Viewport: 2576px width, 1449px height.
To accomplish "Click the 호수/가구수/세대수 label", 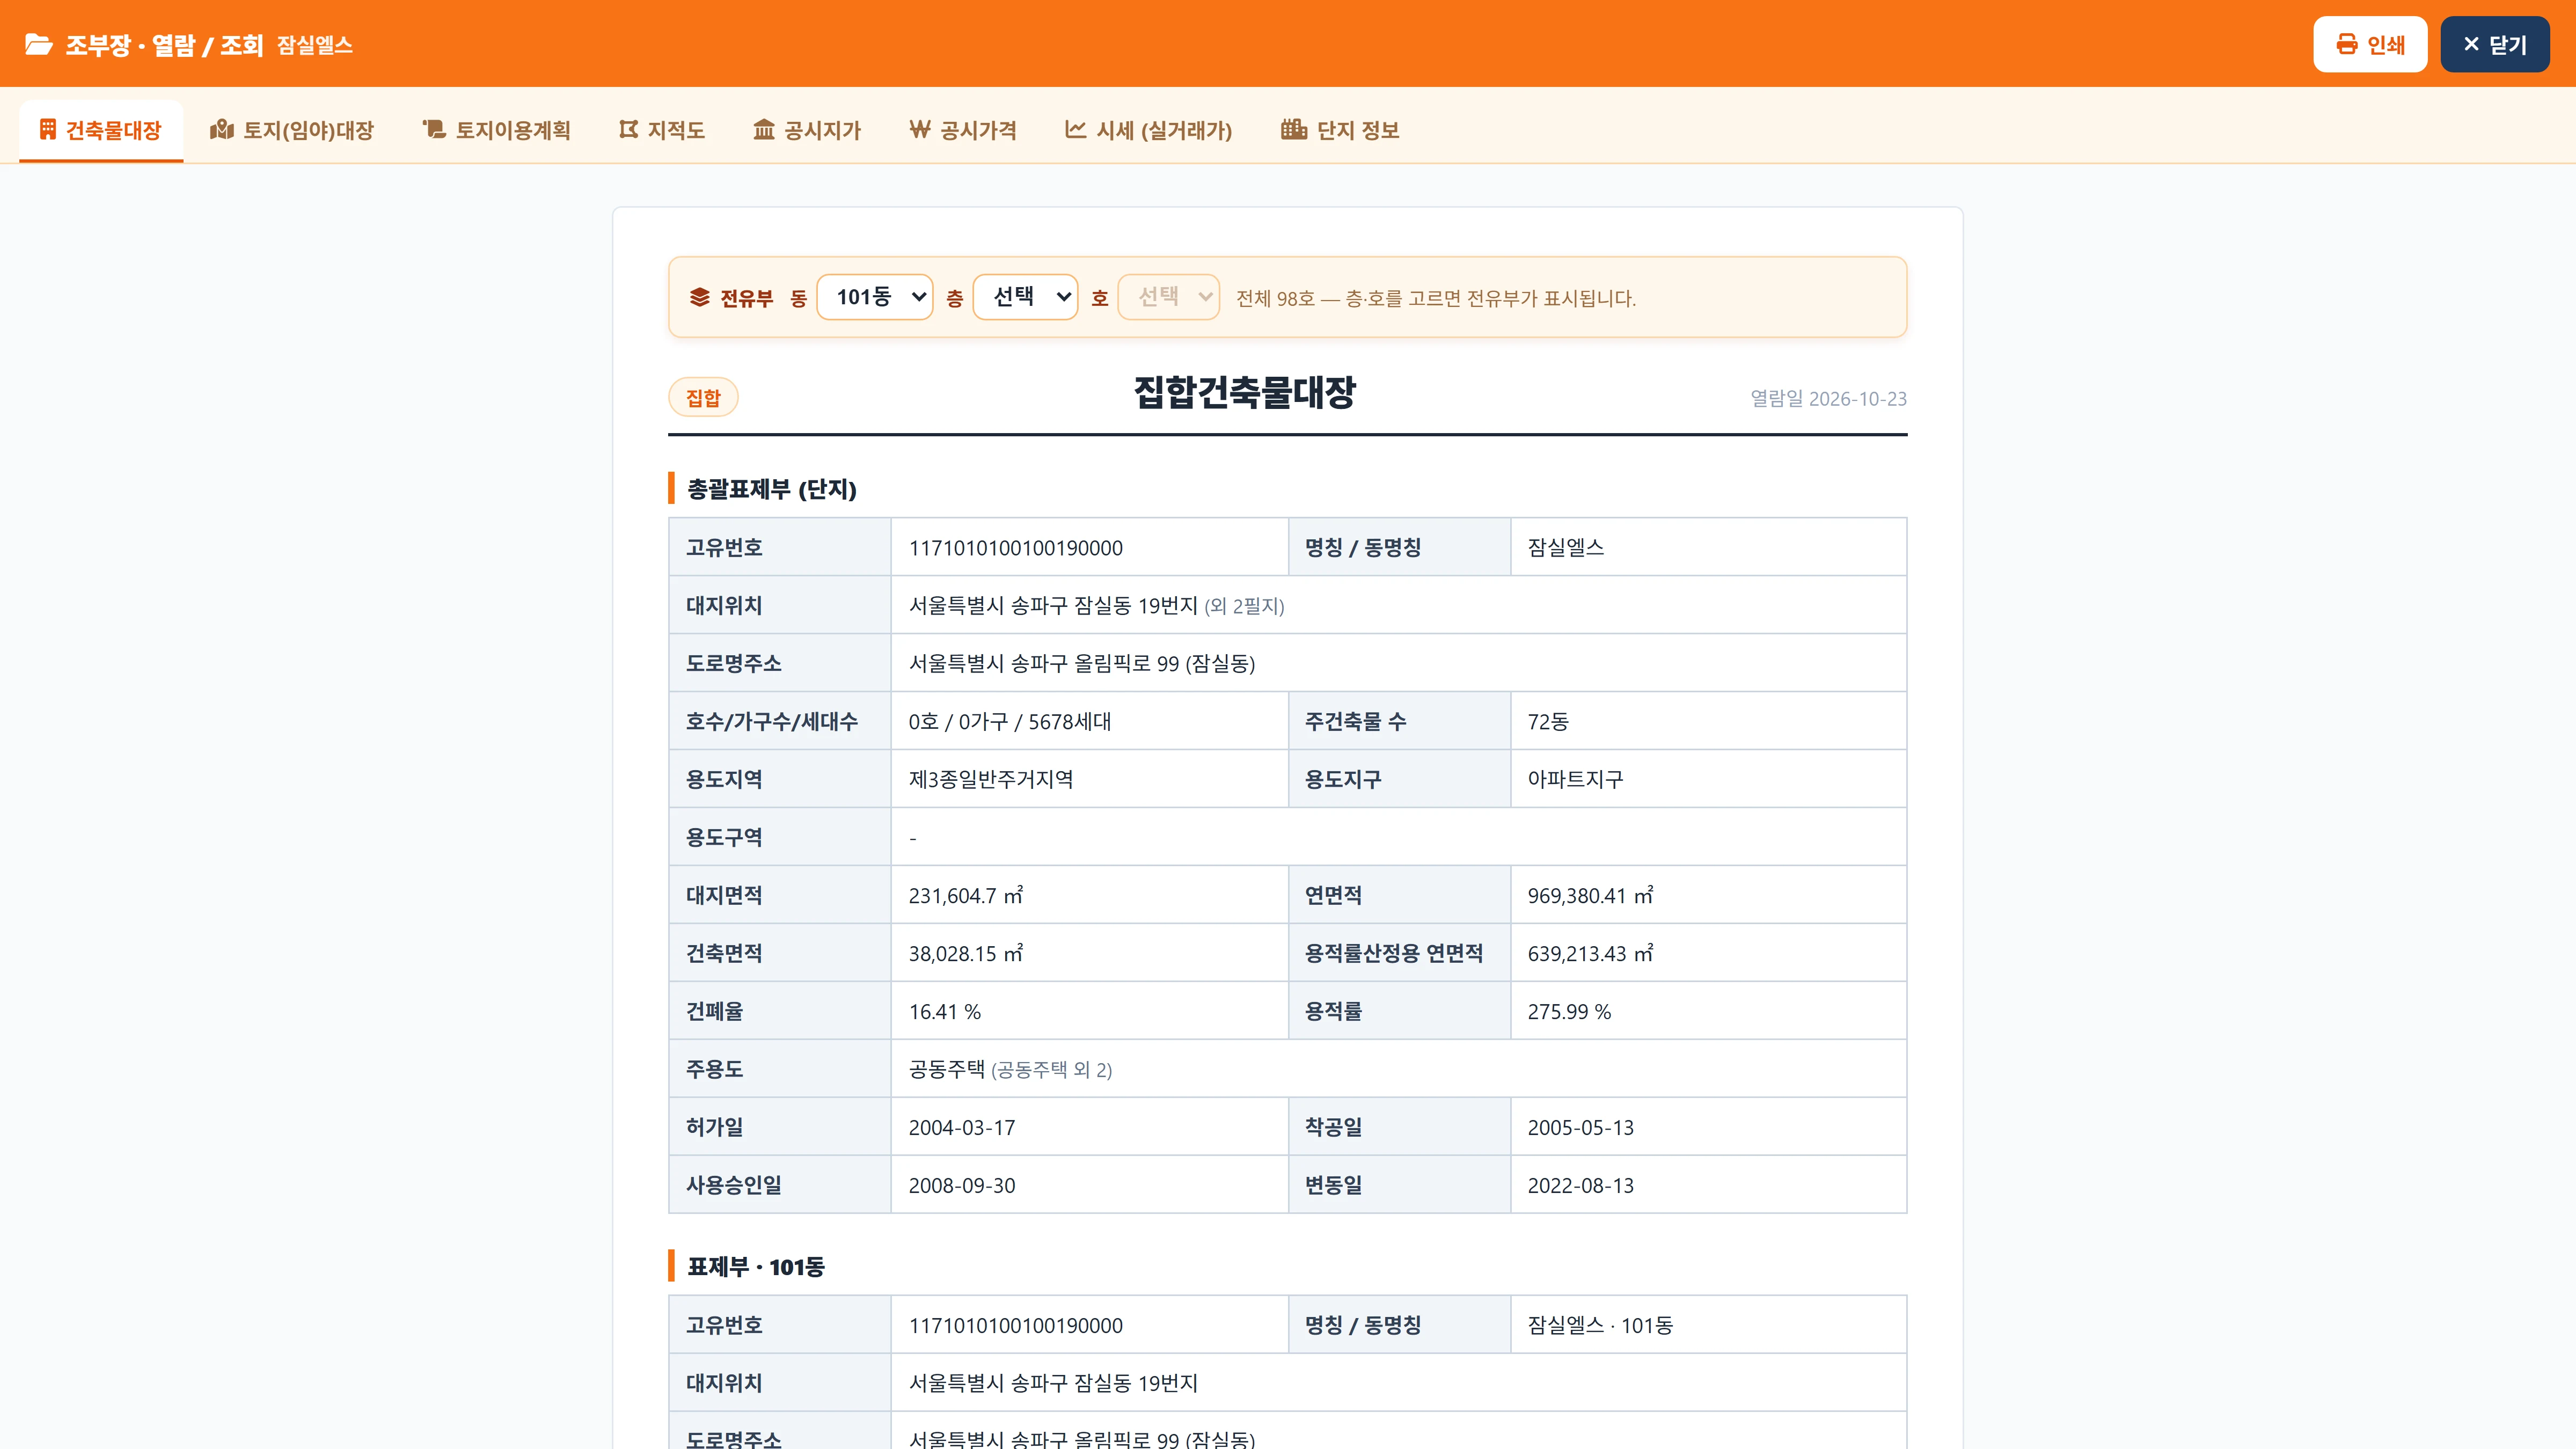I will click(x=772, y=721).
